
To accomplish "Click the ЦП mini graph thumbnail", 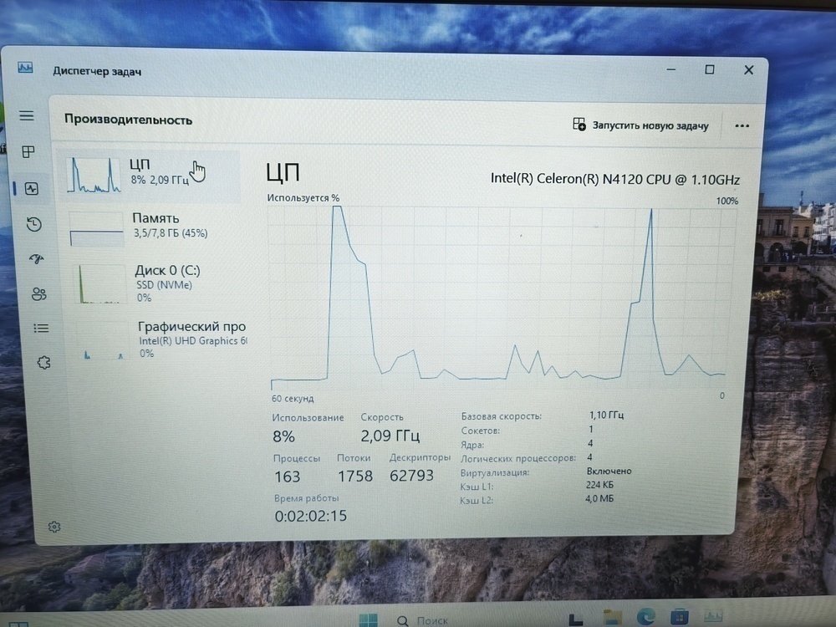I will coord(94,175).
